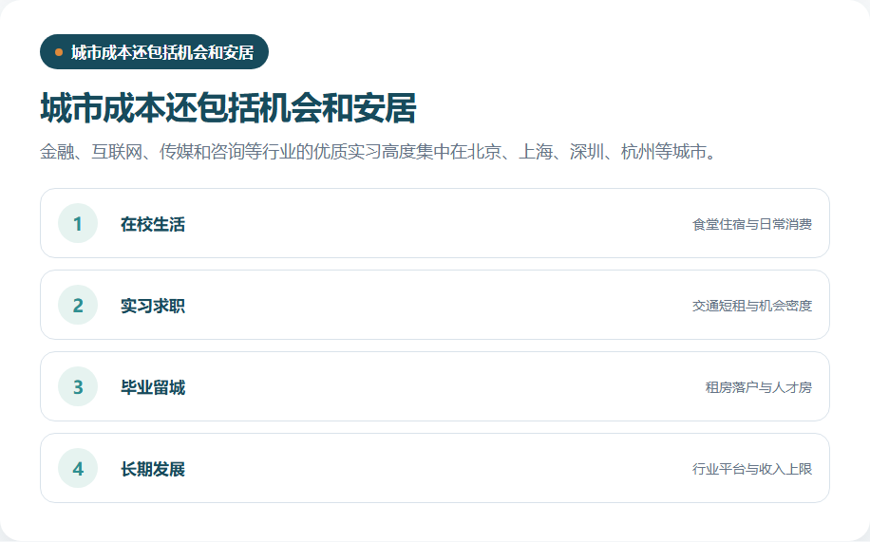Select the 毕业留城 item title

tap(153, 387)
